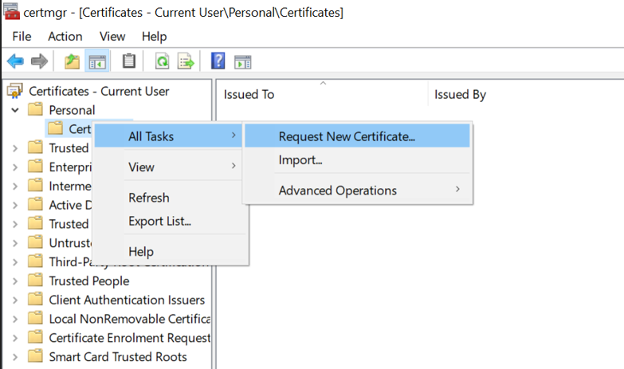Open the File menu in menu bar
The width and height of the screenshot is (624, 369).
22,37
